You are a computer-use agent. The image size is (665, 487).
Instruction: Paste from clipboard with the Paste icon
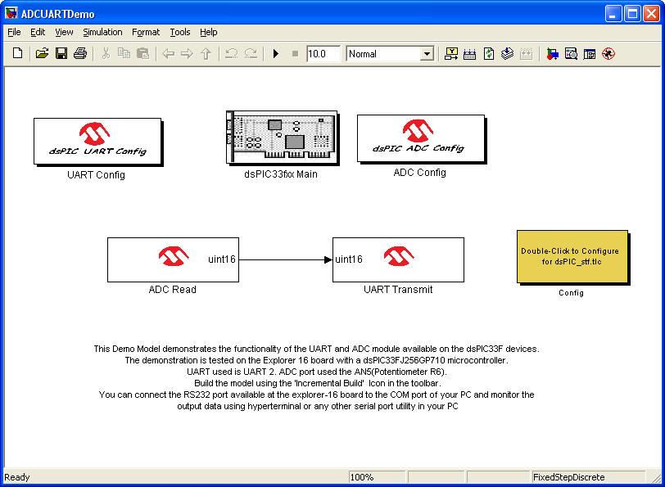143,53
